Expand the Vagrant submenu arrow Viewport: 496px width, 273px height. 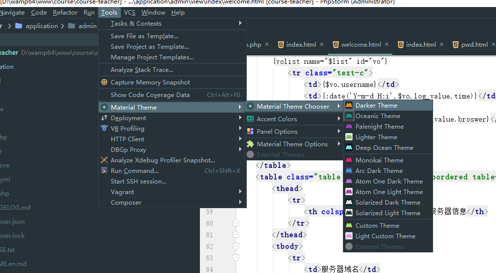(x=240, y=192)
